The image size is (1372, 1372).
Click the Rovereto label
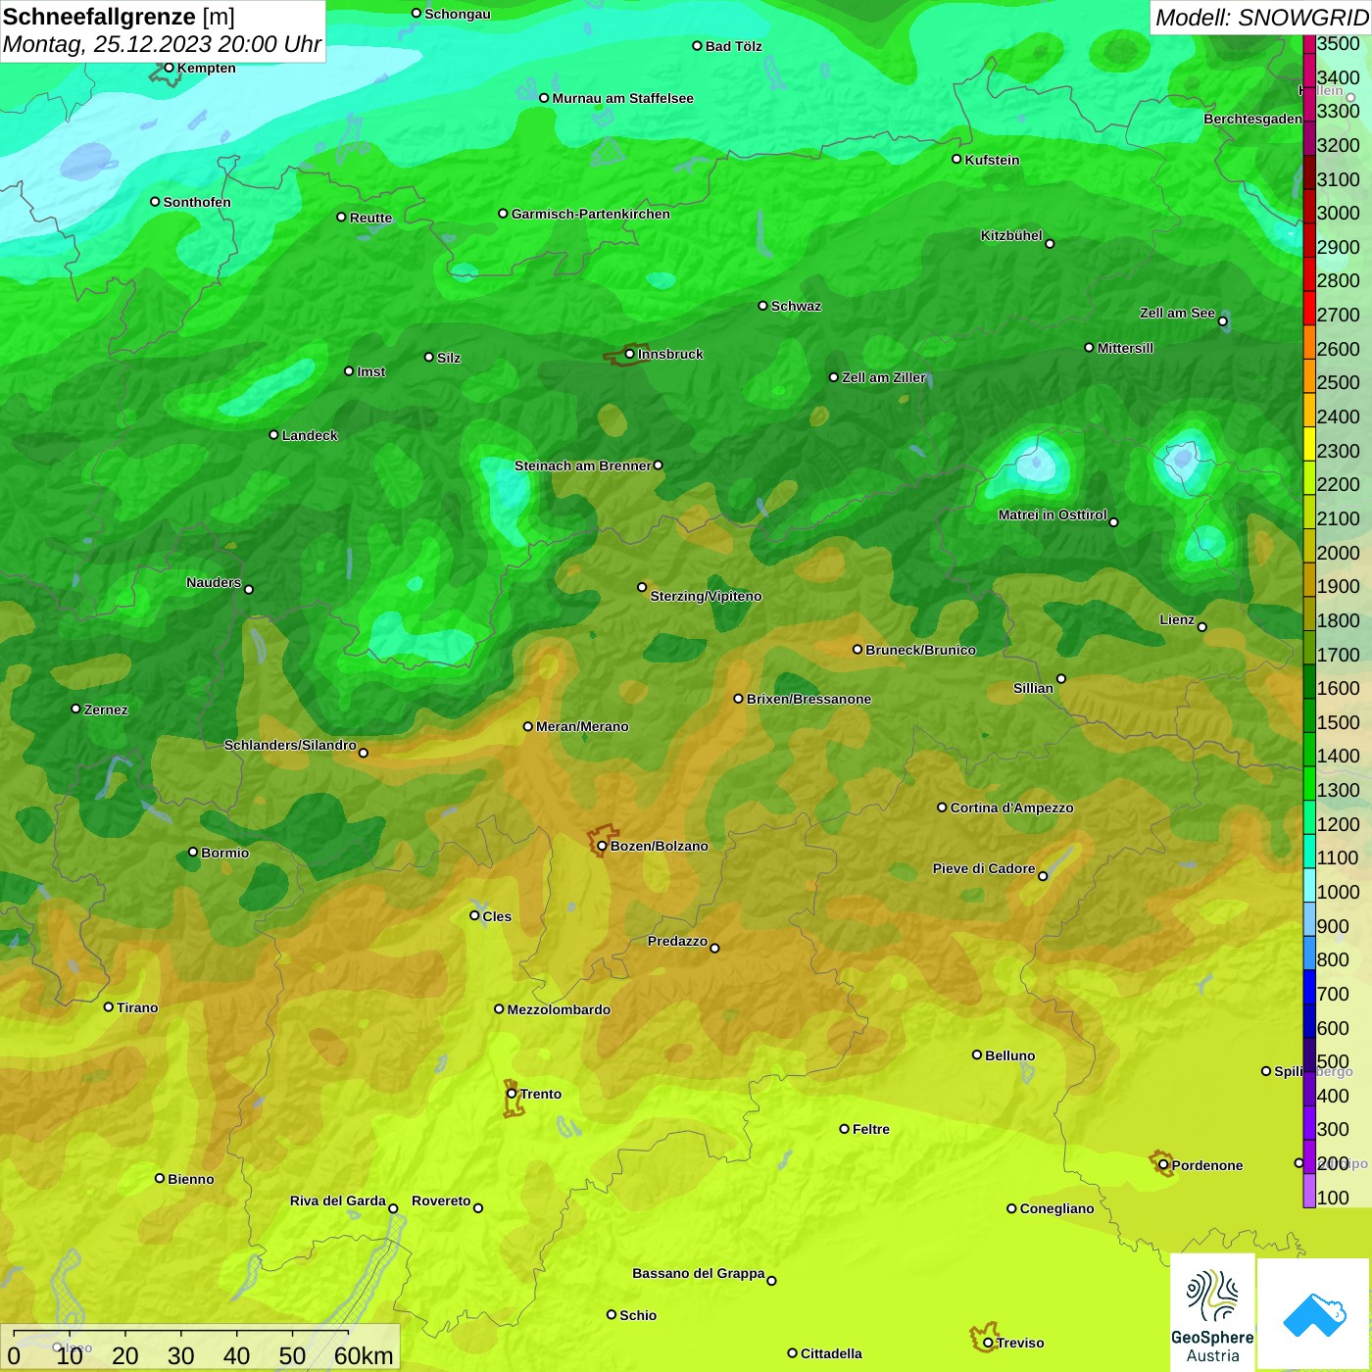pyautogui.click(x=441, y=1200)
